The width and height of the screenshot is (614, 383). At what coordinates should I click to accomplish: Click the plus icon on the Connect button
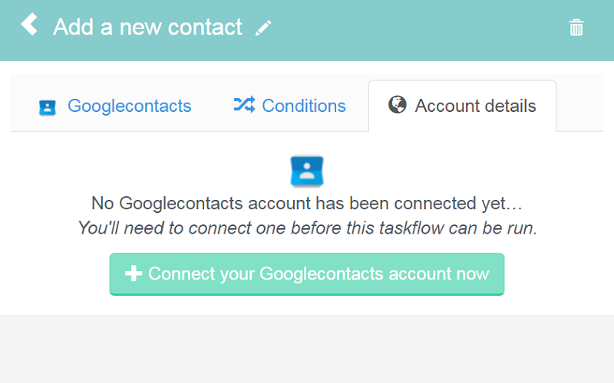[134, 273]
